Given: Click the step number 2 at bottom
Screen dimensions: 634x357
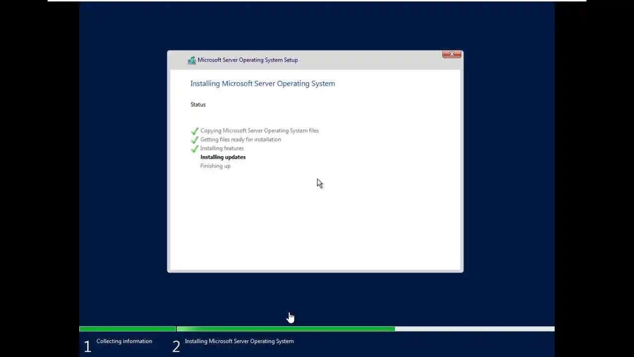Looking at the screenshot, I should [x=176, y=347].
